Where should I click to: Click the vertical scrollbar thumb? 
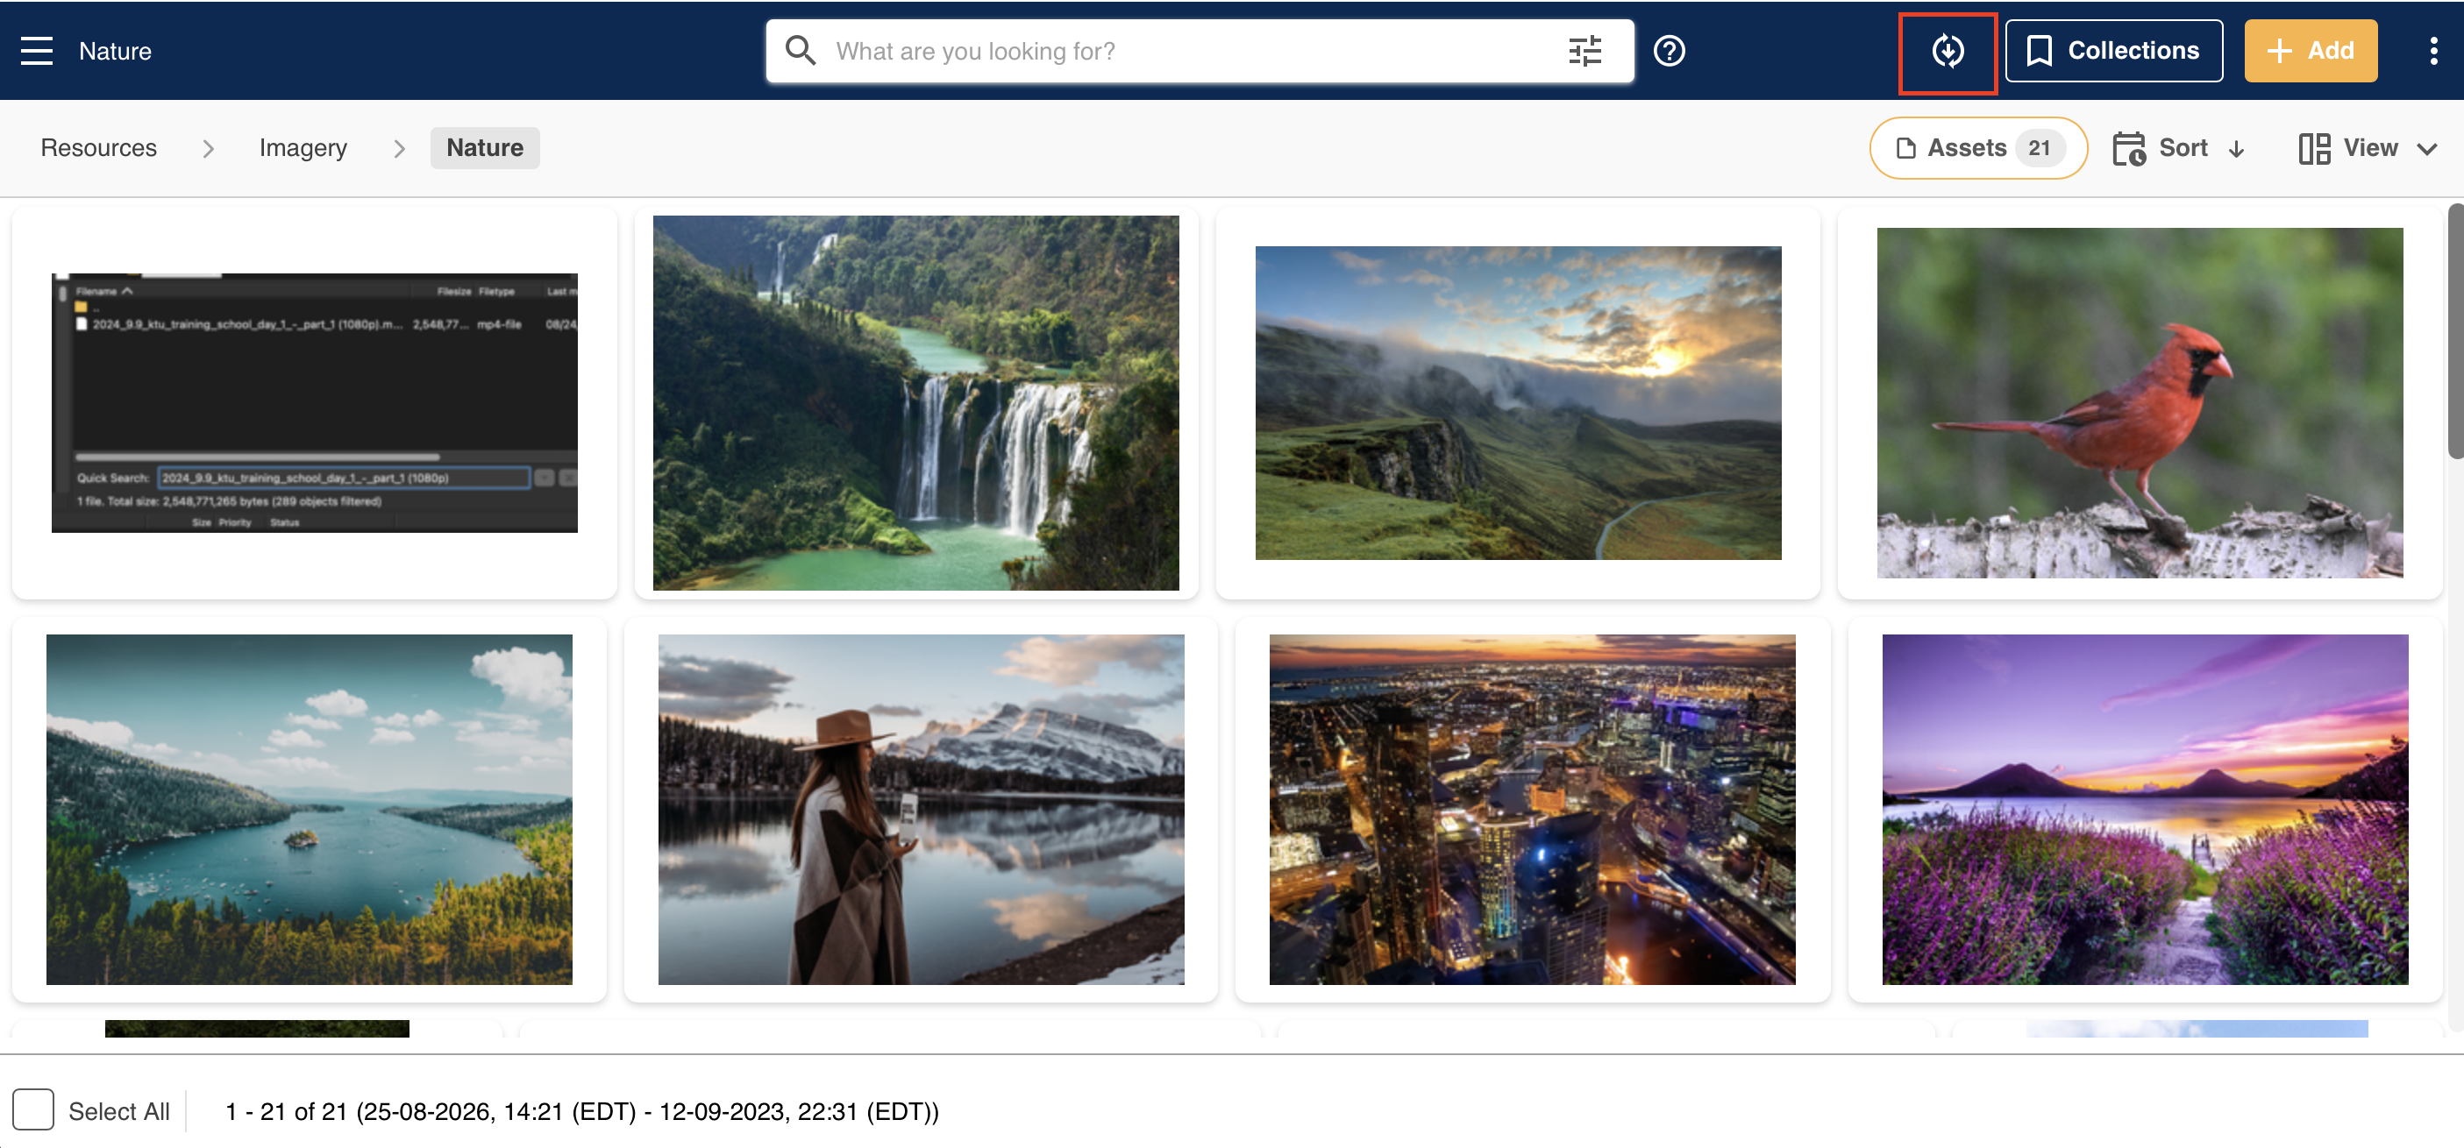click(2454, 330)
